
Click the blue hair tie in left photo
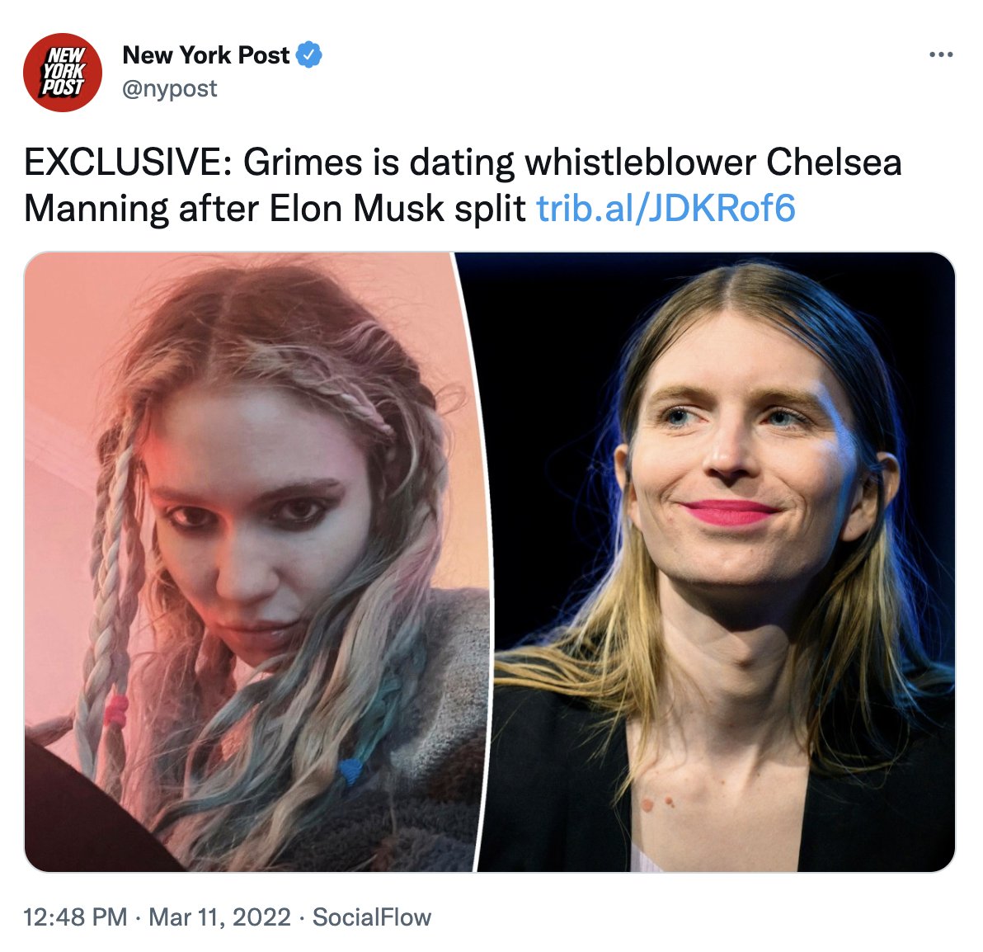[x=350, y=771]
